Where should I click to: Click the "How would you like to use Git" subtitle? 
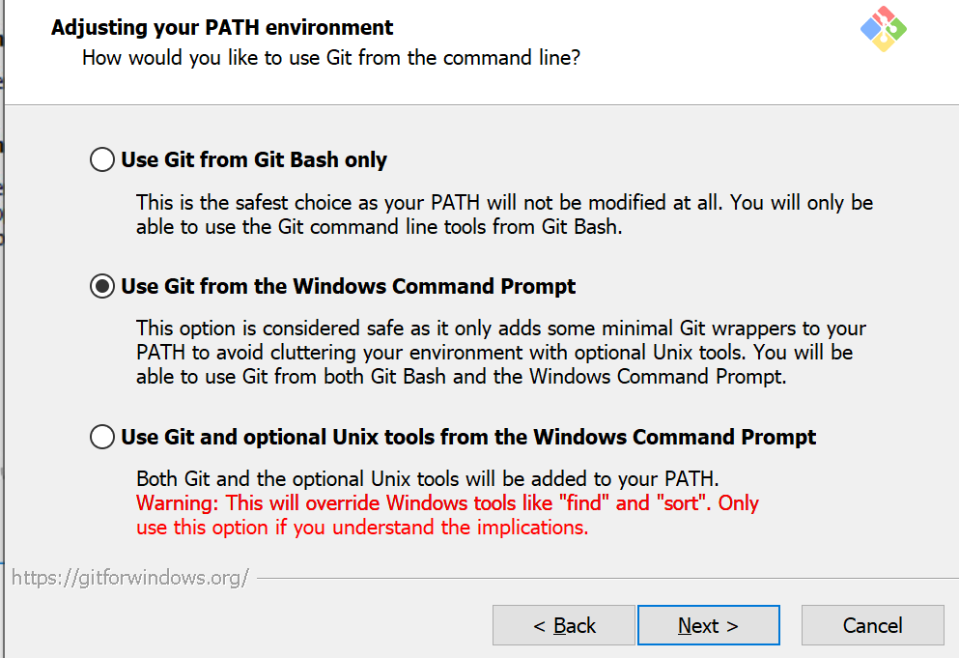coord(331,57)
